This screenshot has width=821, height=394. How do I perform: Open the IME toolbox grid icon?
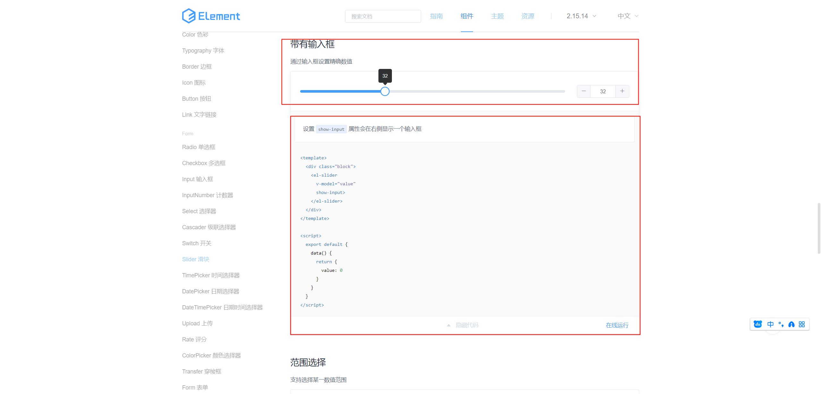point(802,324)
